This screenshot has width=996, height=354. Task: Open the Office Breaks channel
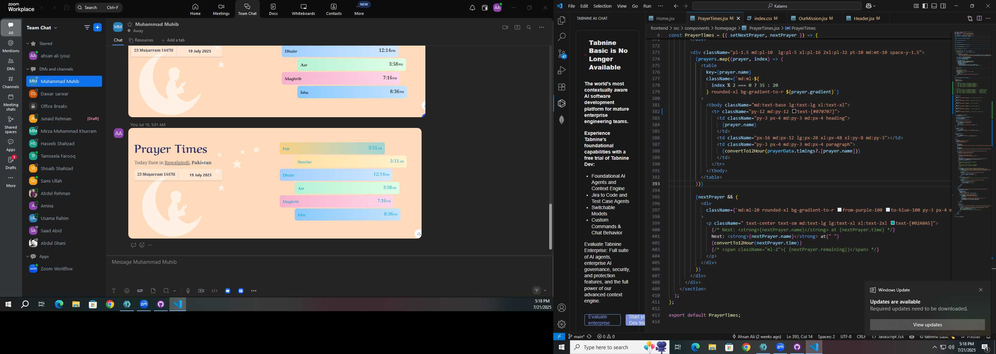click(64, 106)
